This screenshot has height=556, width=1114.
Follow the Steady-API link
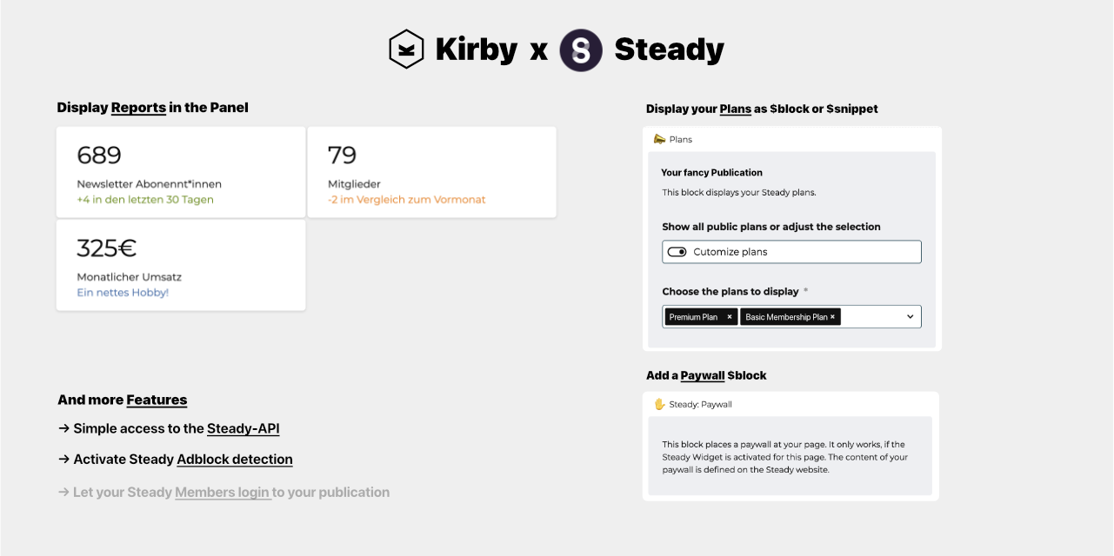pos(243,428)
